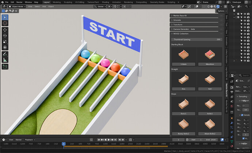Switch to the Shading workspace tab
The image size is (252, 153).
[106, 2]
